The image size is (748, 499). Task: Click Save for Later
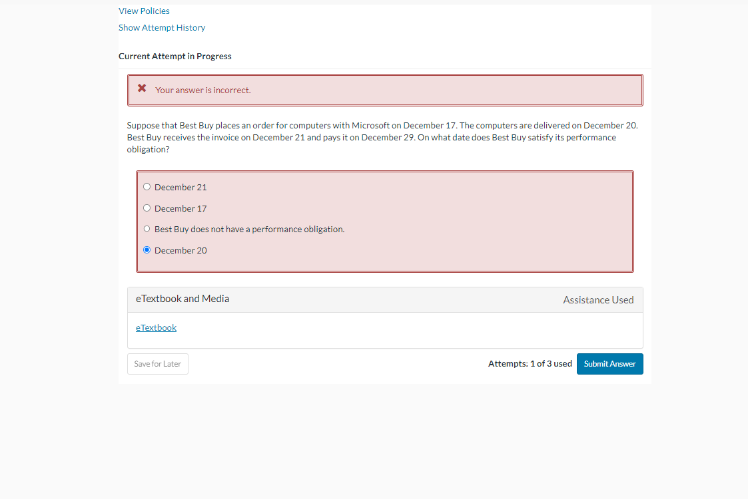(157, 364)
